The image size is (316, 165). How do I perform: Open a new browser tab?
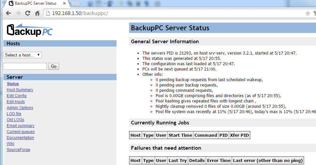(x=76, y=3)
